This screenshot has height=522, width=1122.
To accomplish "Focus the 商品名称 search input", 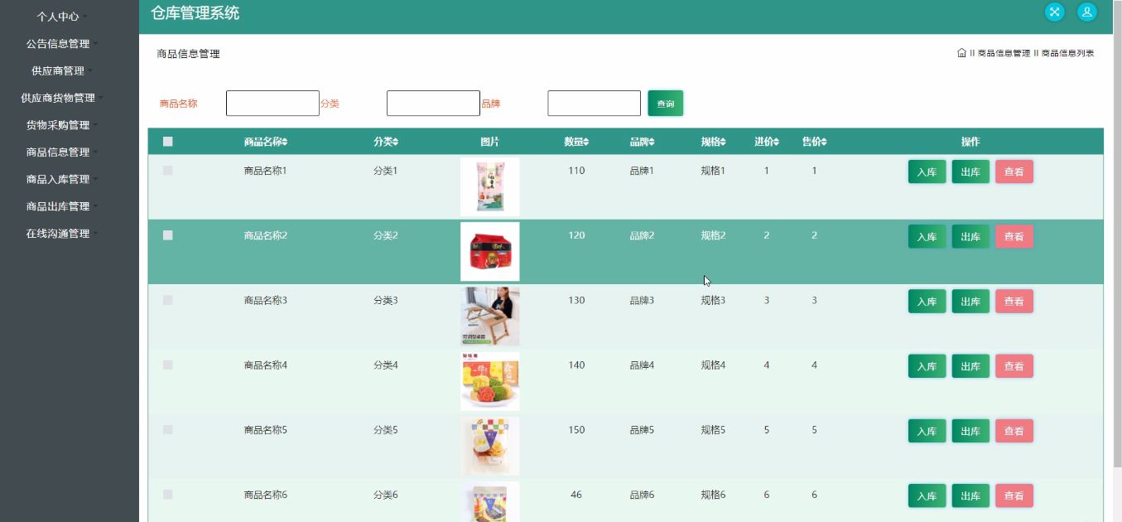I will pyautogui.click(x=272, y=104).
